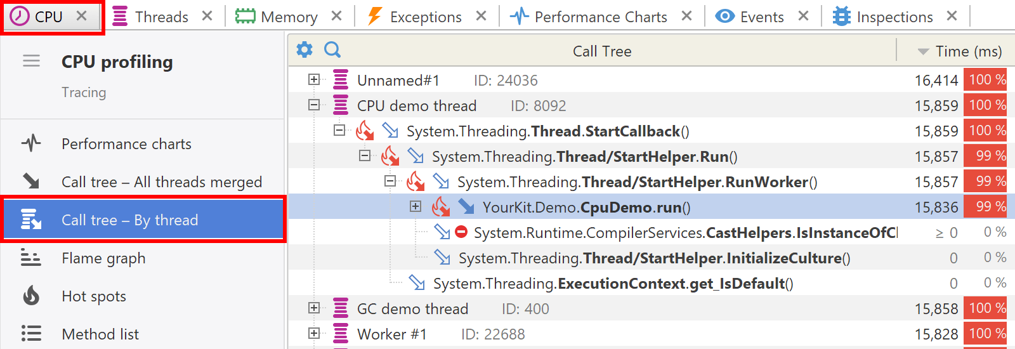Expand the Unnamed#1 thread node
Image resolution: width=1015 pixels, height=349 pixels.
[313, 79]
